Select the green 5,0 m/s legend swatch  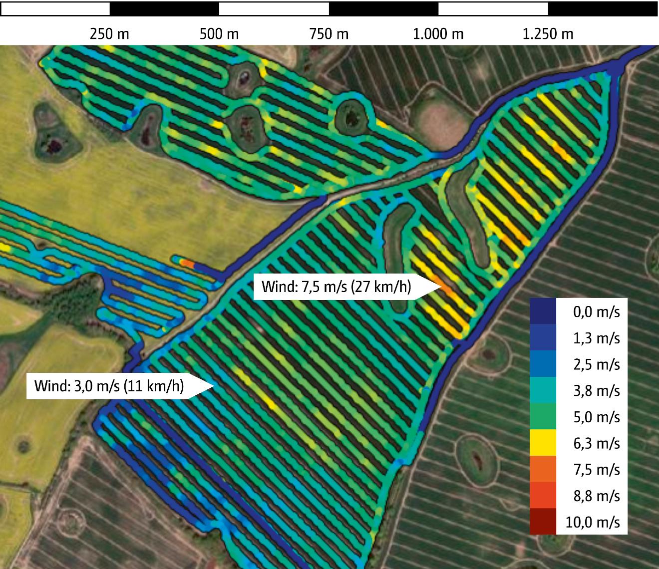(x=543, y=417)
